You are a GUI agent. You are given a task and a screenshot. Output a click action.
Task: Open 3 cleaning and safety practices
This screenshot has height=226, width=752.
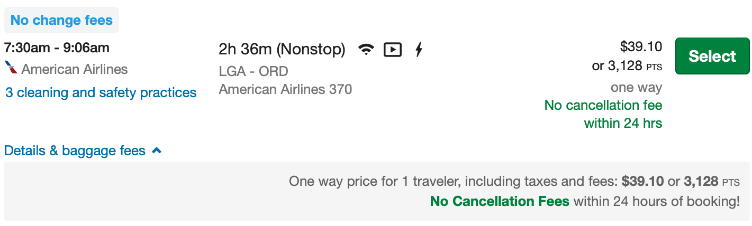[x=101, y=93]
